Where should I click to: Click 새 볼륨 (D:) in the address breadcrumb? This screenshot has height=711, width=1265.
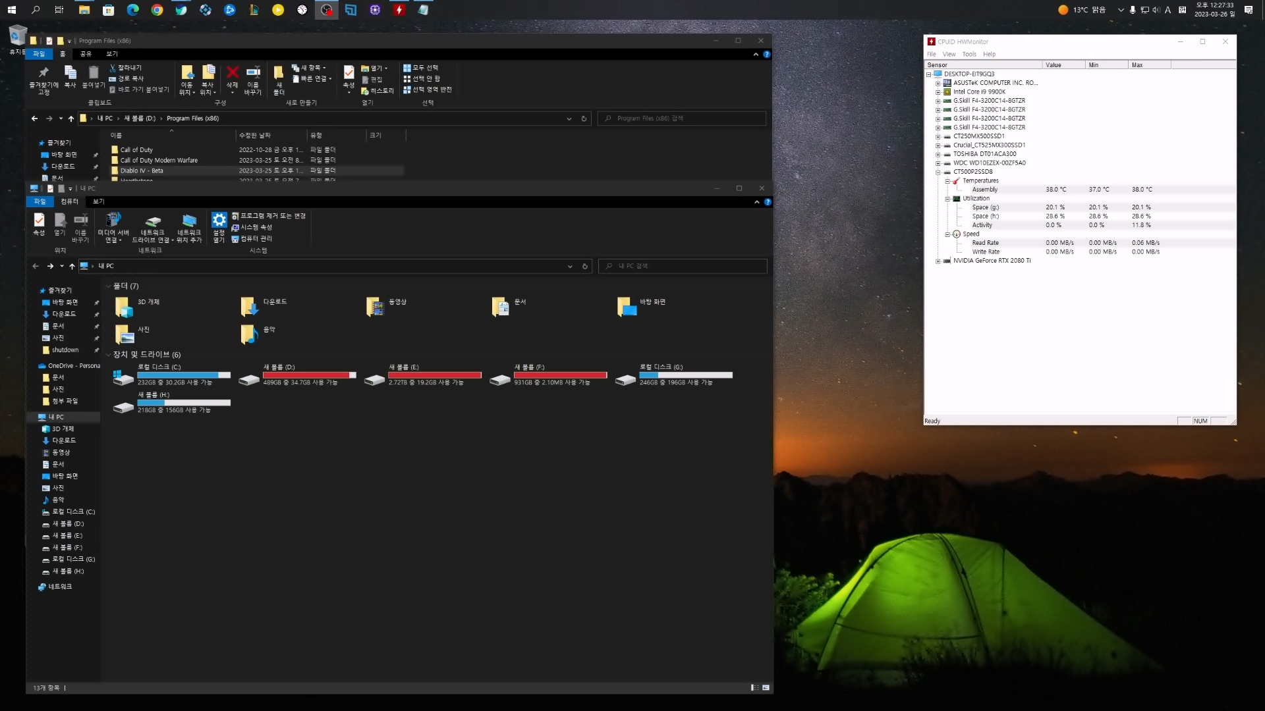(x=140, y=118)
